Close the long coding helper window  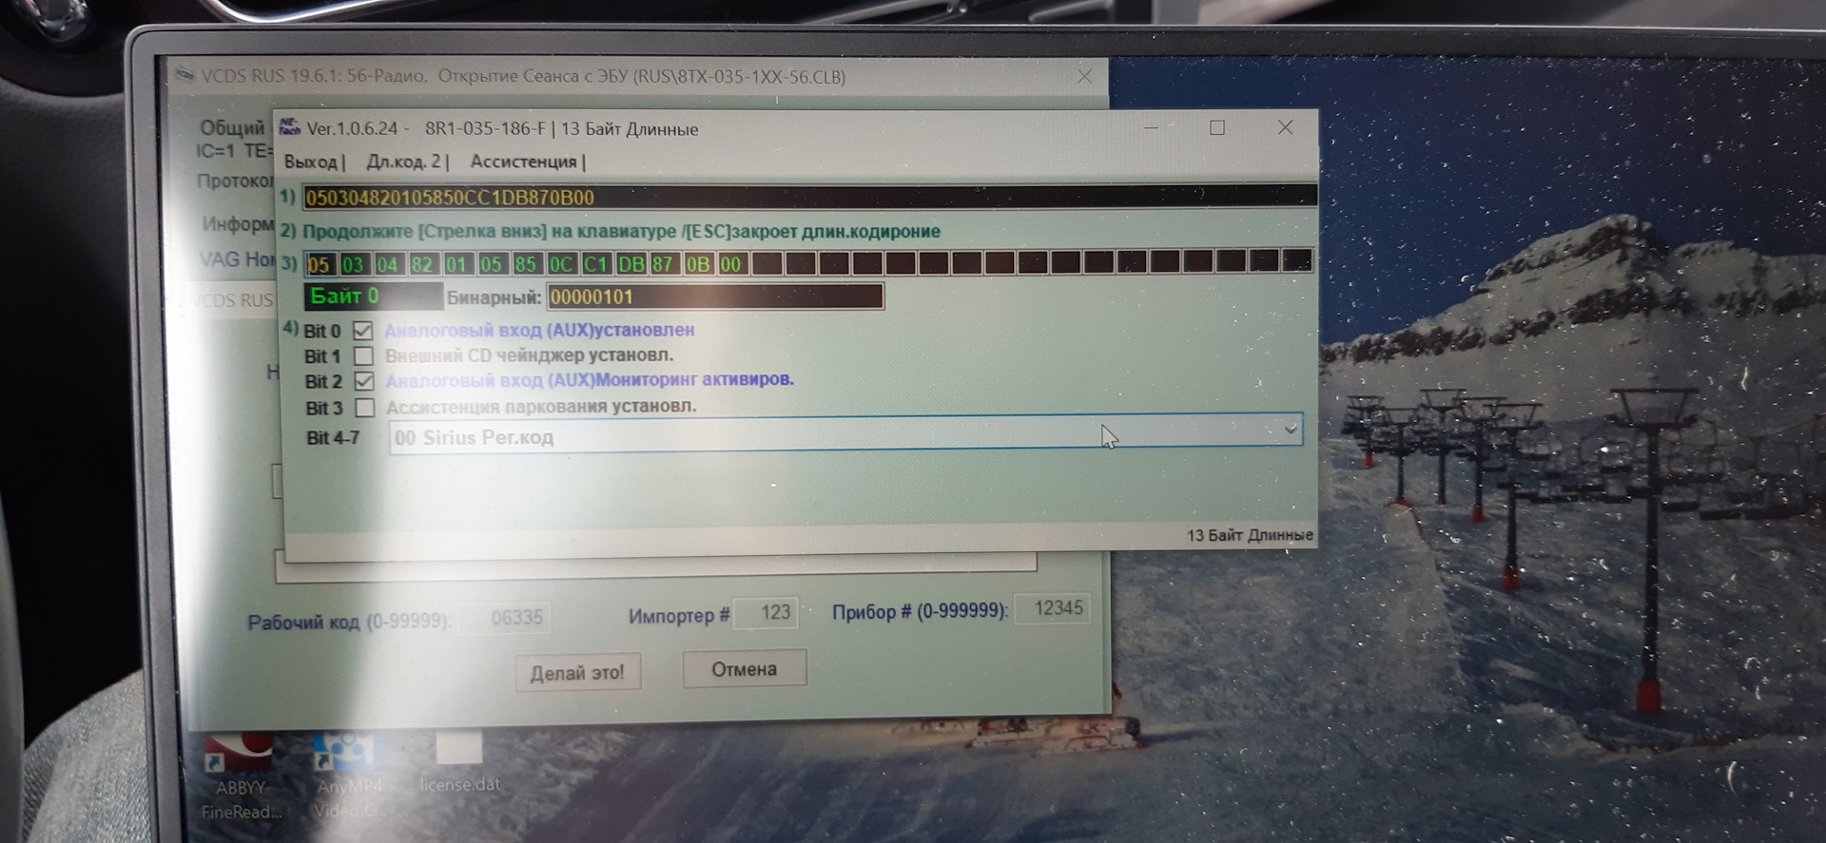point(1285,127)
